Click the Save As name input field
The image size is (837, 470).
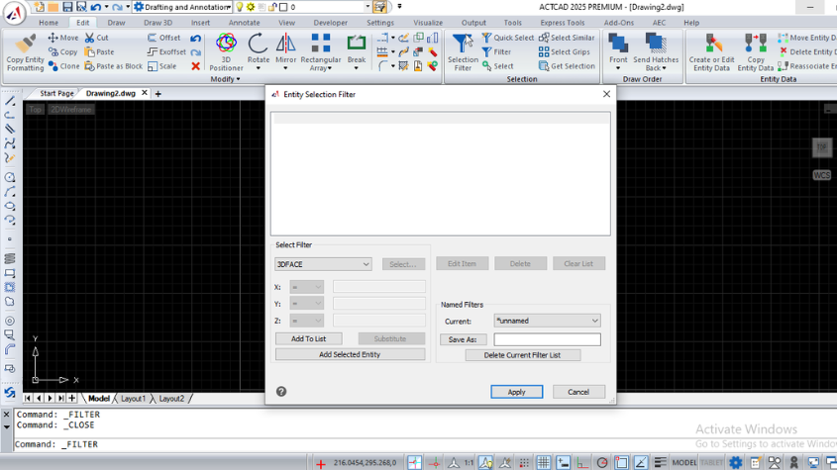(x=547, y=339)
